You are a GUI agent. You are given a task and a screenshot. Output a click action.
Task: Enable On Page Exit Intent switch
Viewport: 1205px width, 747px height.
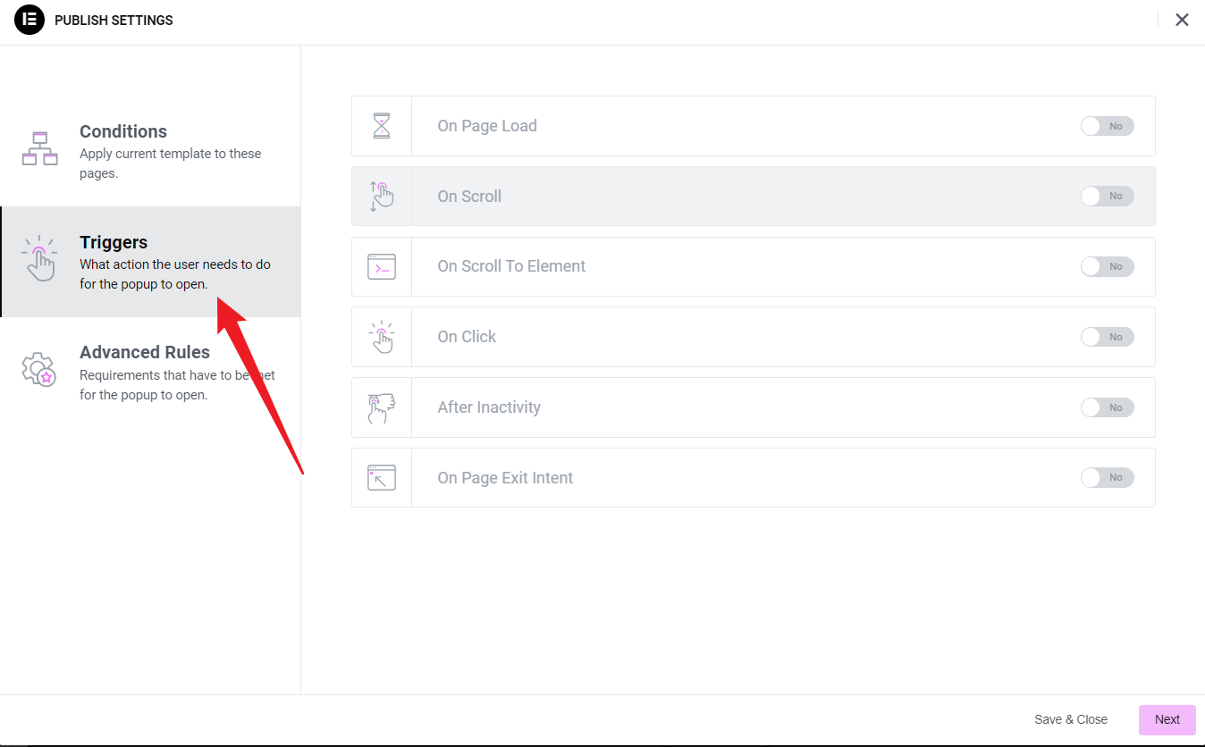click(1107, 478)
